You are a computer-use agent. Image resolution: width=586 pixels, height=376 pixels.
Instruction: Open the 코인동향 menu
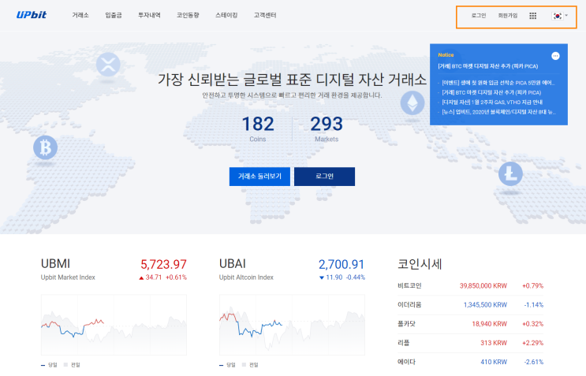coord(188,15)
